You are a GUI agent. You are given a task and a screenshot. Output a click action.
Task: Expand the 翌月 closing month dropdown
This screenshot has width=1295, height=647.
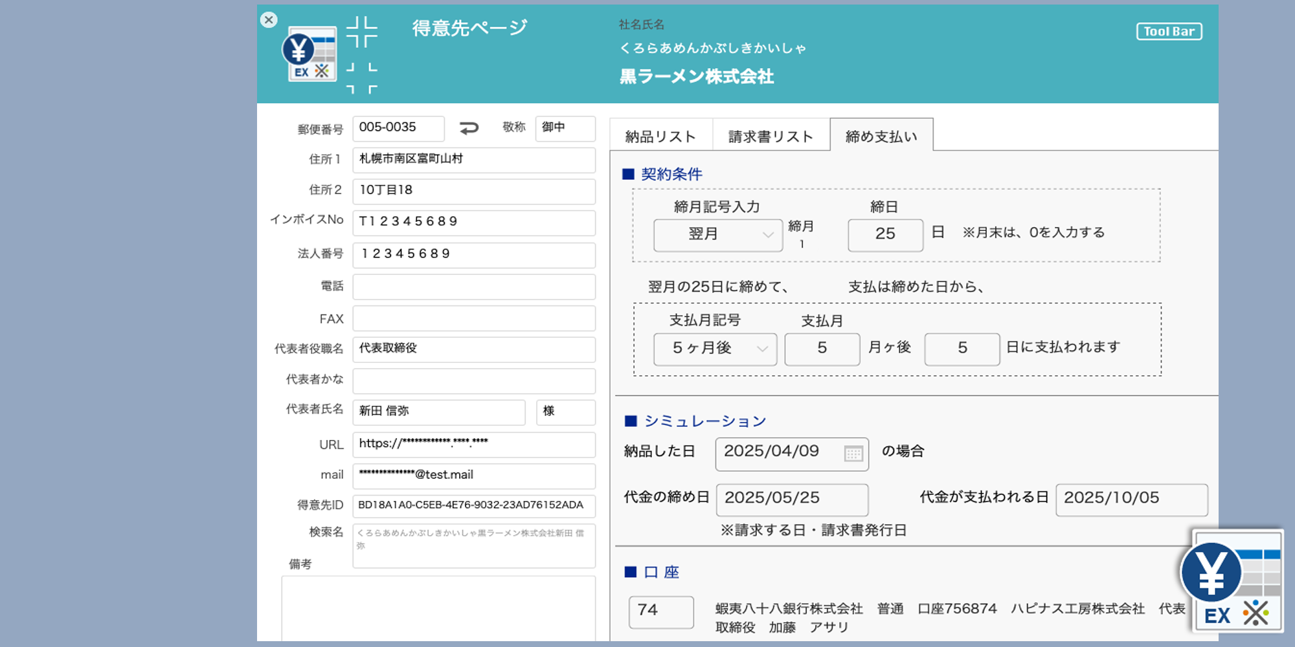click(717, 234)
